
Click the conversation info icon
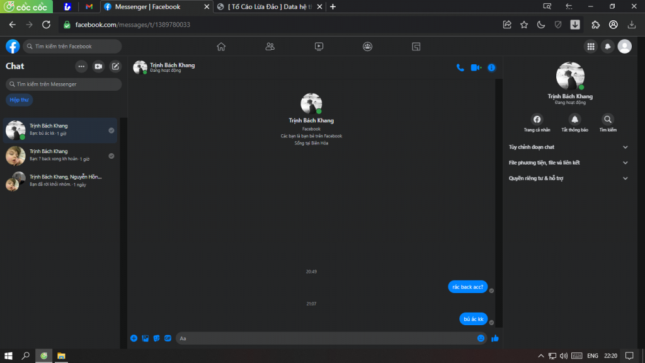click(492, 67)
